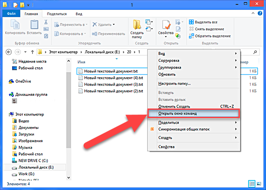Click Снять выделение in the ribbon
266x190 pixels.
tap(206, 29)
